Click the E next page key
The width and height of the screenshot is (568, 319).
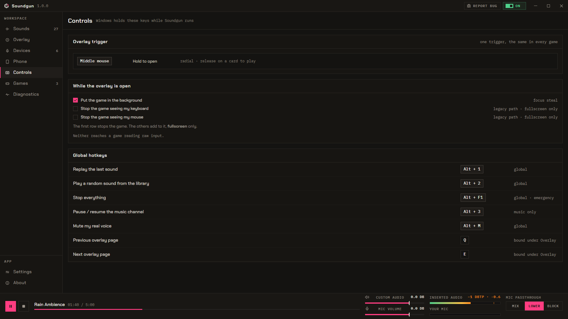pyautogui.click(x=465, y=254)
